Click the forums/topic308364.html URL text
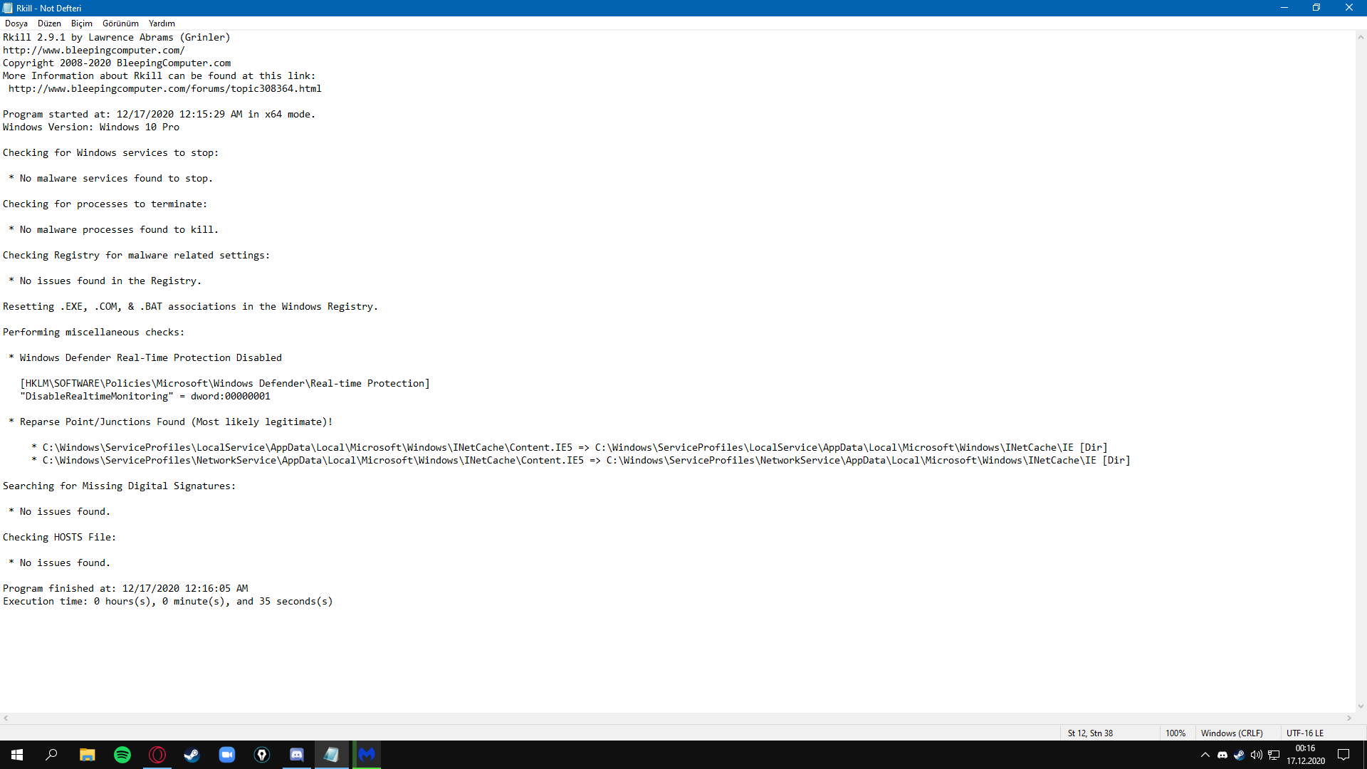Image resolution: width=1367 pixels, height=769 pixels. (165, 88)
